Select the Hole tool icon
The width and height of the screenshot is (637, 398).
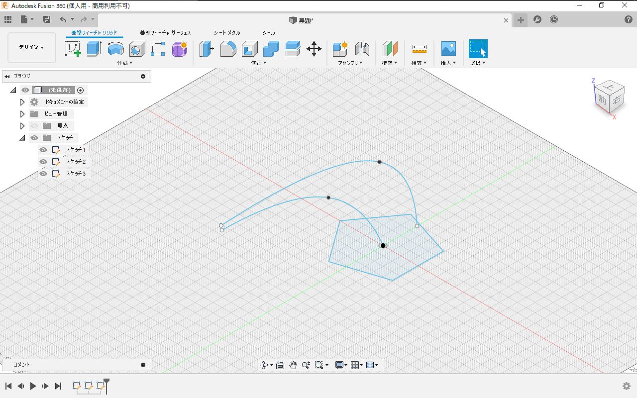[137, 49]
